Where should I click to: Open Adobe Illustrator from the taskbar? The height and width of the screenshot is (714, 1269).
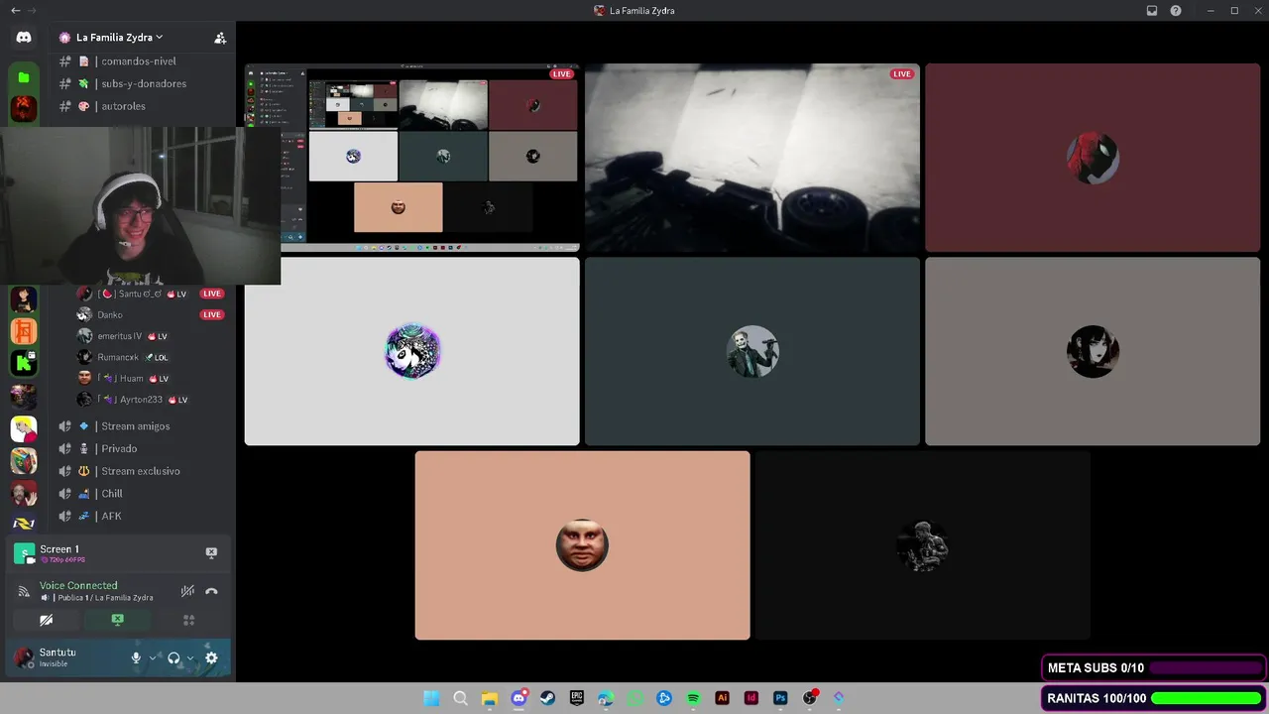click(722, 698)
